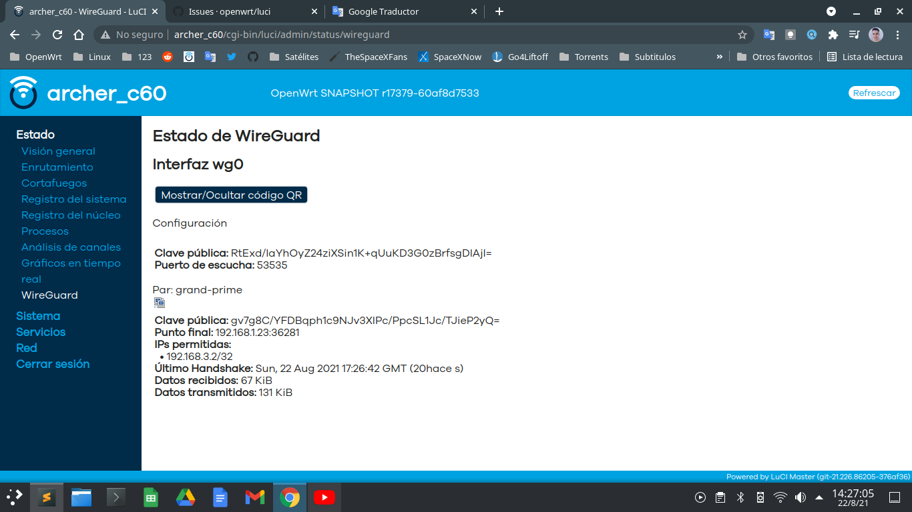
Task: Click the No seguro site info badge
Action: click(x=131, y=35)
